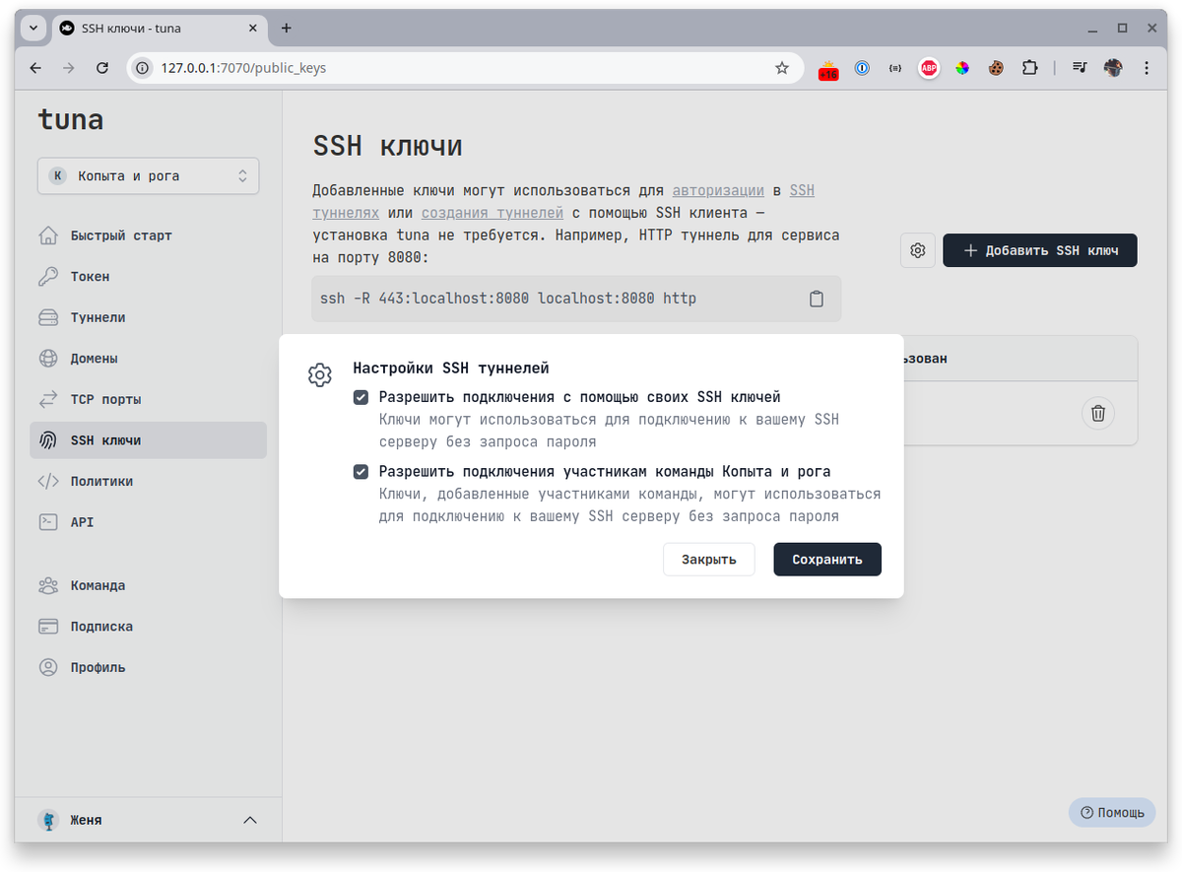Open browser menu with three dots

[1146, 68]
